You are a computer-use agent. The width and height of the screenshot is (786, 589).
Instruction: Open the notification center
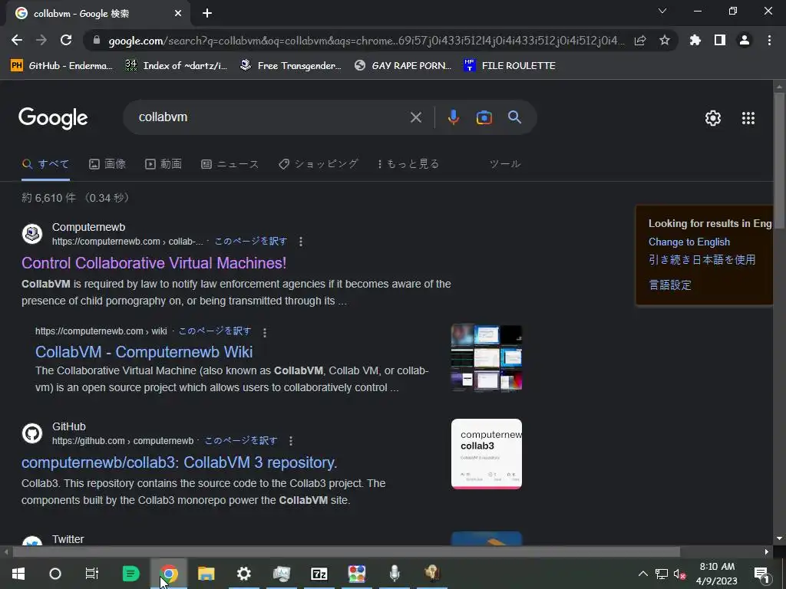(762, 574)
